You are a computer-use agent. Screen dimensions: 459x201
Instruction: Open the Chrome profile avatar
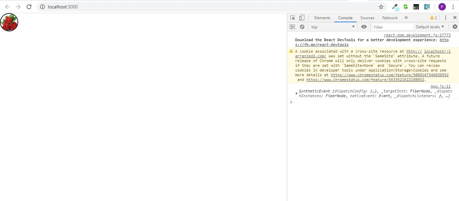pos(442,7)
